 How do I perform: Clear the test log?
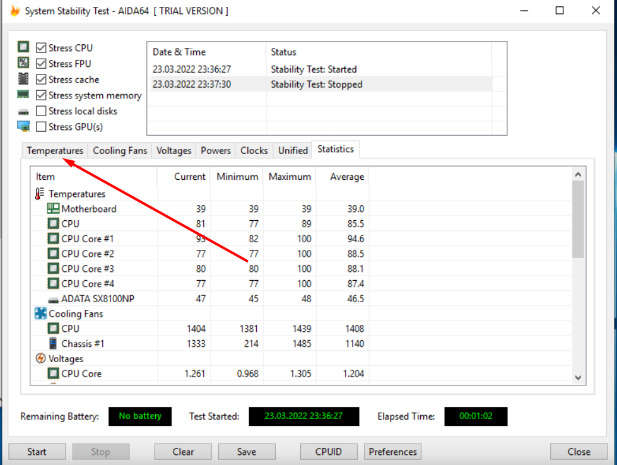click(183, 452)
